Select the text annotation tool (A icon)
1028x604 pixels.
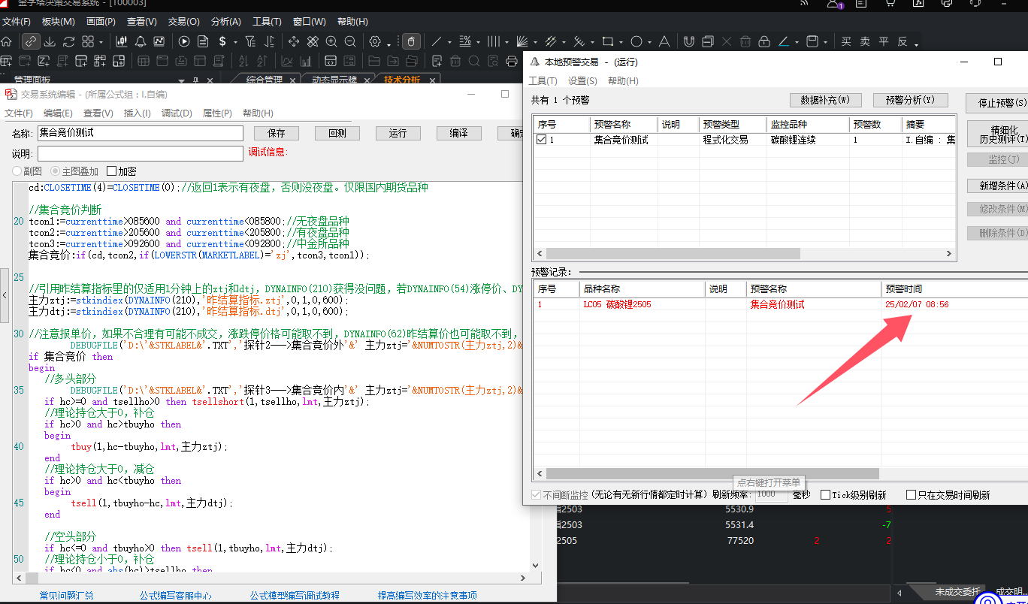click(x=664, y=41)
